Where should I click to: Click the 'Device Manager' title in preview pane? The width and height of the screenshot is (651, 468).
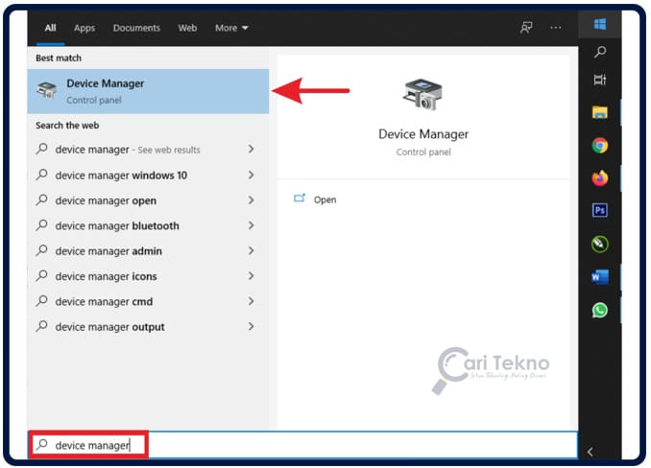tap(423, 134)
